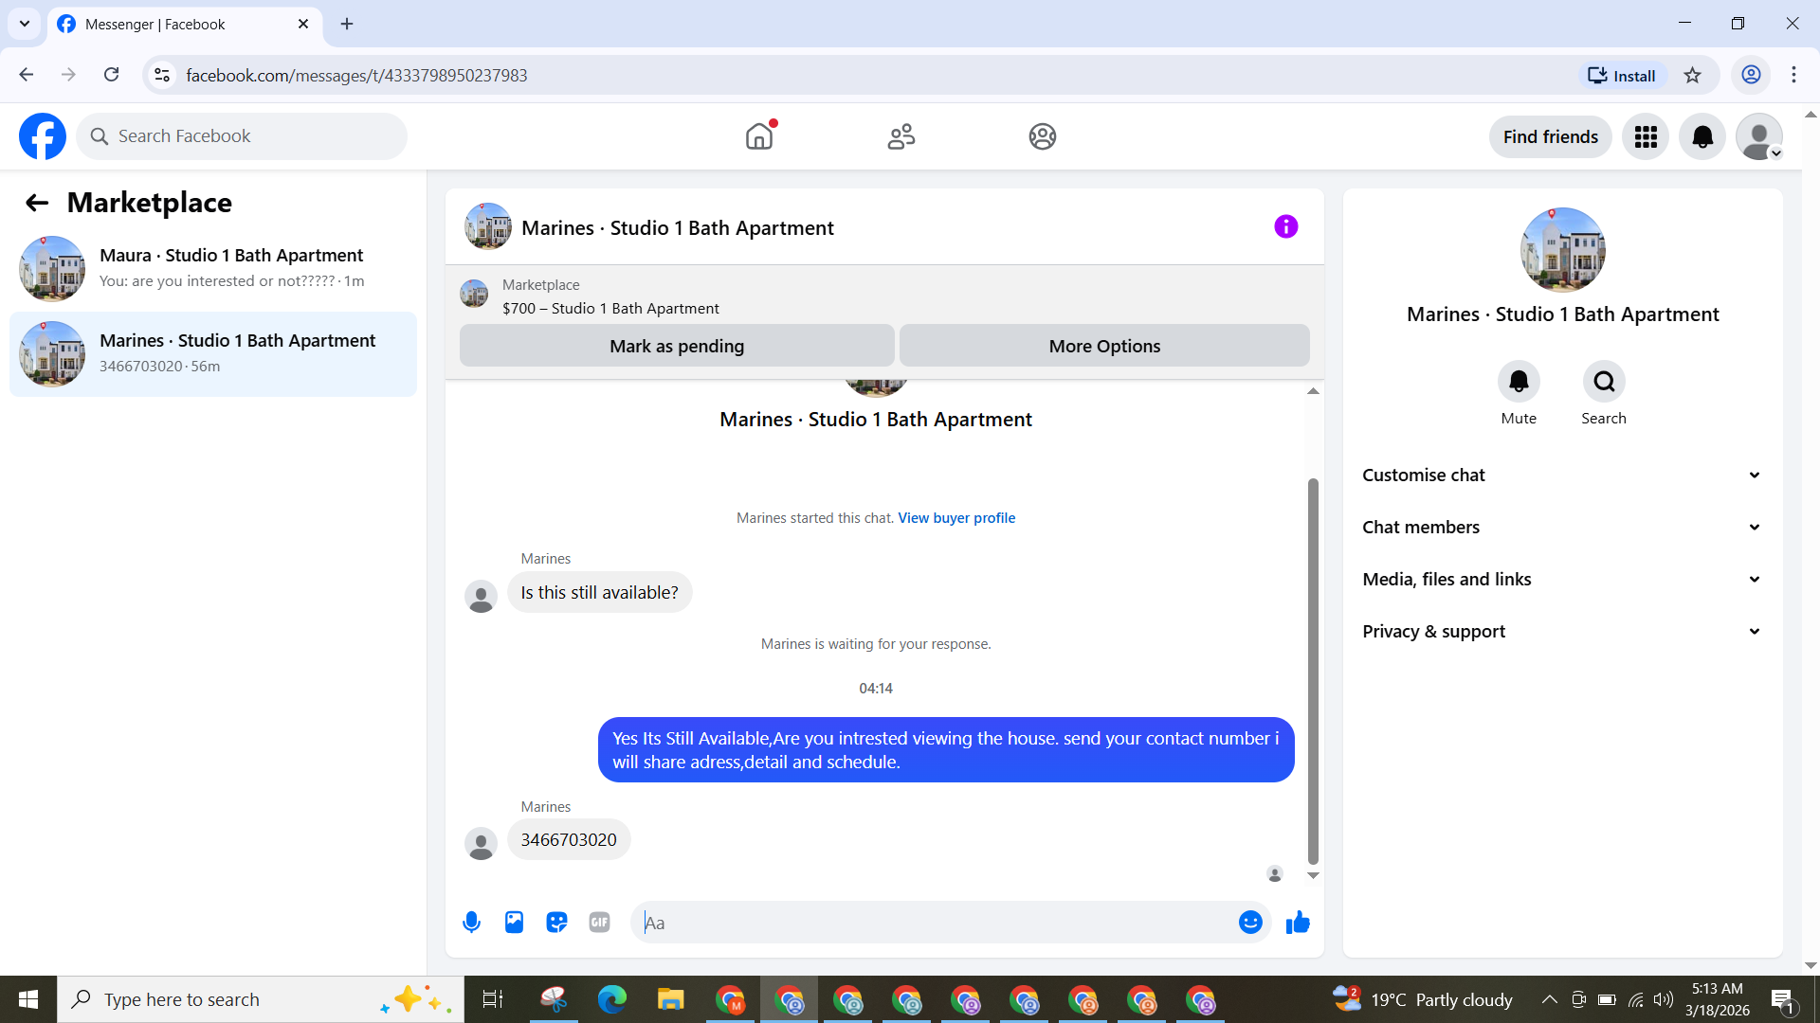Toggle conversation information panel icon
Screen dimensions: 1820x1023
(x=1285, y=226)
